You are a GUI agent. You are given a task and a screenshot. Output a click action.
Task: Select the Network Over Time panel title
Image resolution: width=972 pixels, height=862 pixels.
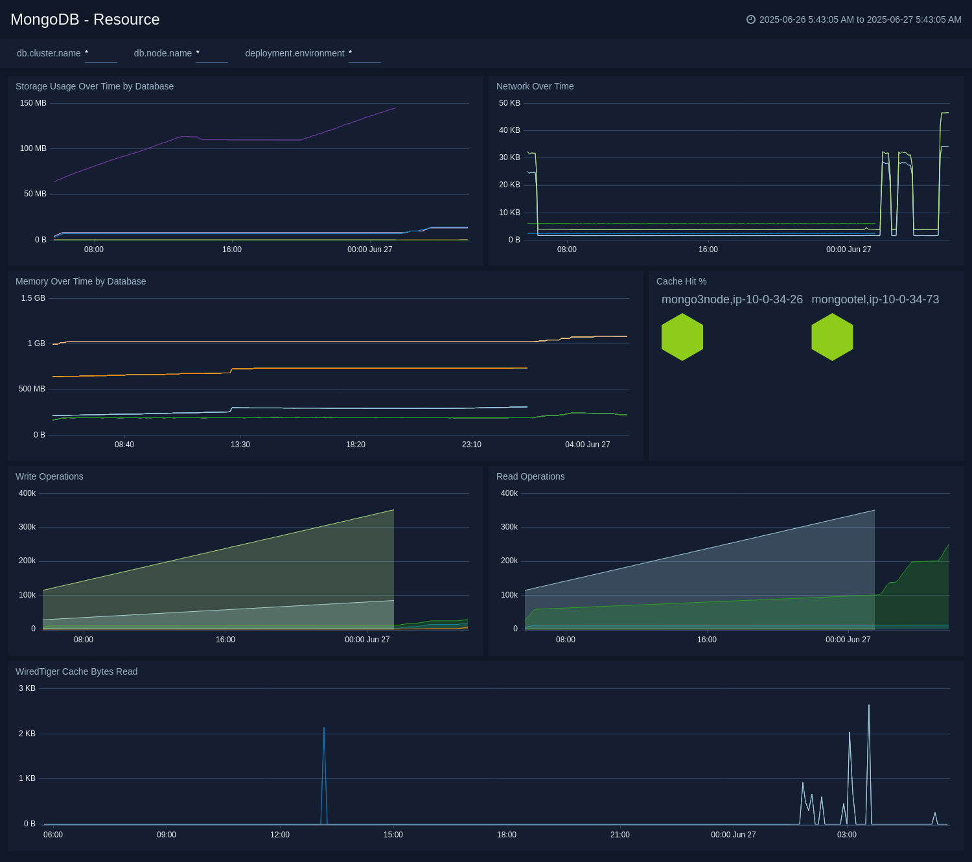[x=535, y=86]
